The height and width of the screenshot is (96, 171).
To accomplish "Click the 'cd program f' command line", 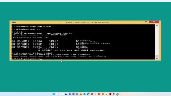I will coord(27,59).
